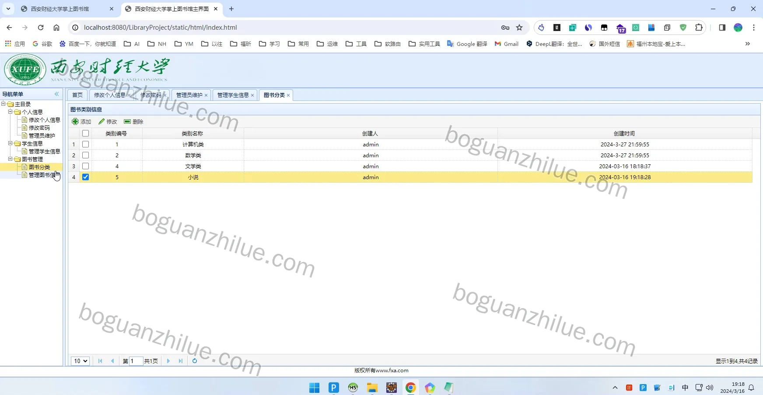Open the page size dropdown showing 10
The height and width of the screenshot is (395, 763).
(80, 361)
